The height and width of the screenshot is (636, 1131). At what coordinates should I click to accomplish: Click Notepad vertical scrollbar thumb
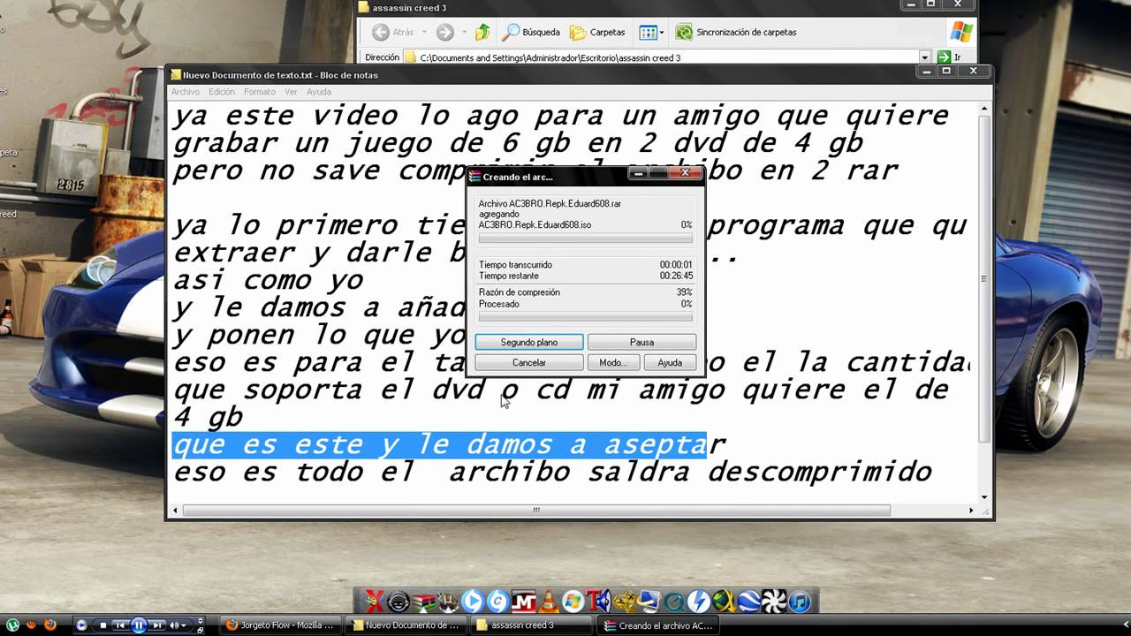[x=984, y=279]
